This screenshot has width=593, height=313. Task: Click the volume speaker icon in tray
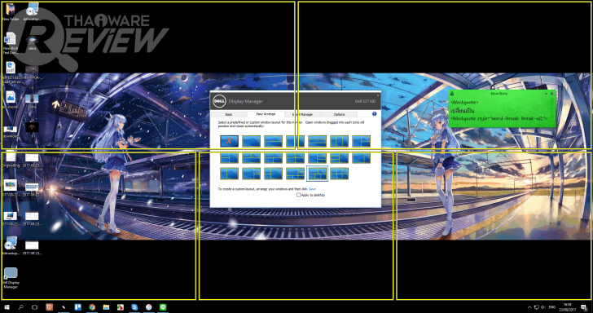[542, 307]
